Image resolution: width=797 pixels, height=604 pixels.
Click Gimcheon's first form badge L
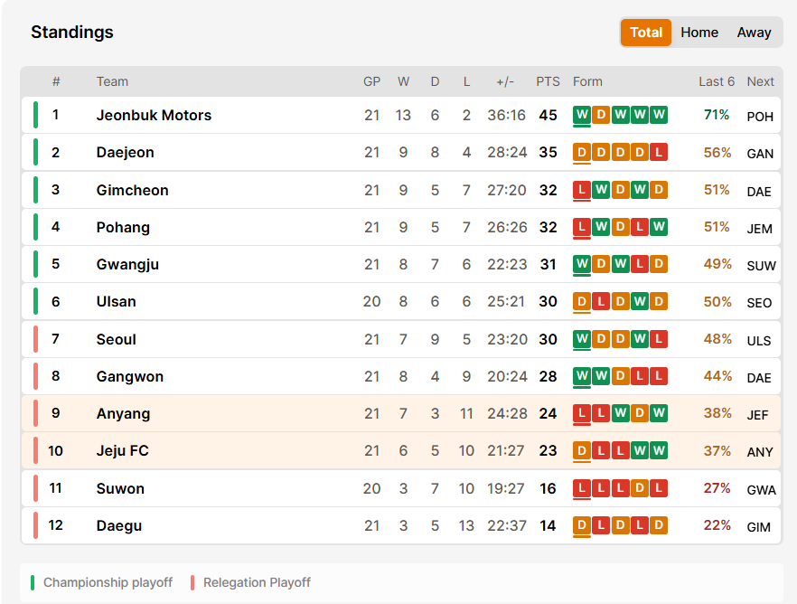click(582, 190)
